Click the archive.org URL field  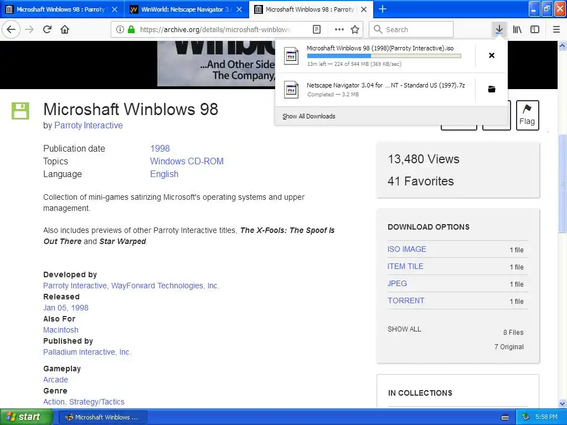[x=215, y=29]
